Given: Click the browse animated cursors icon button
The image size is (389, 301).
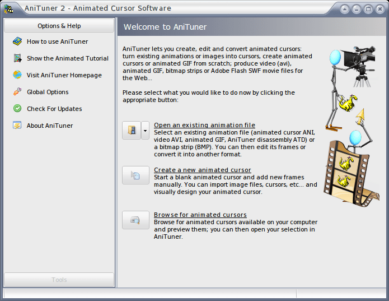Looking at the screenshot, I should tap(135, 220).
